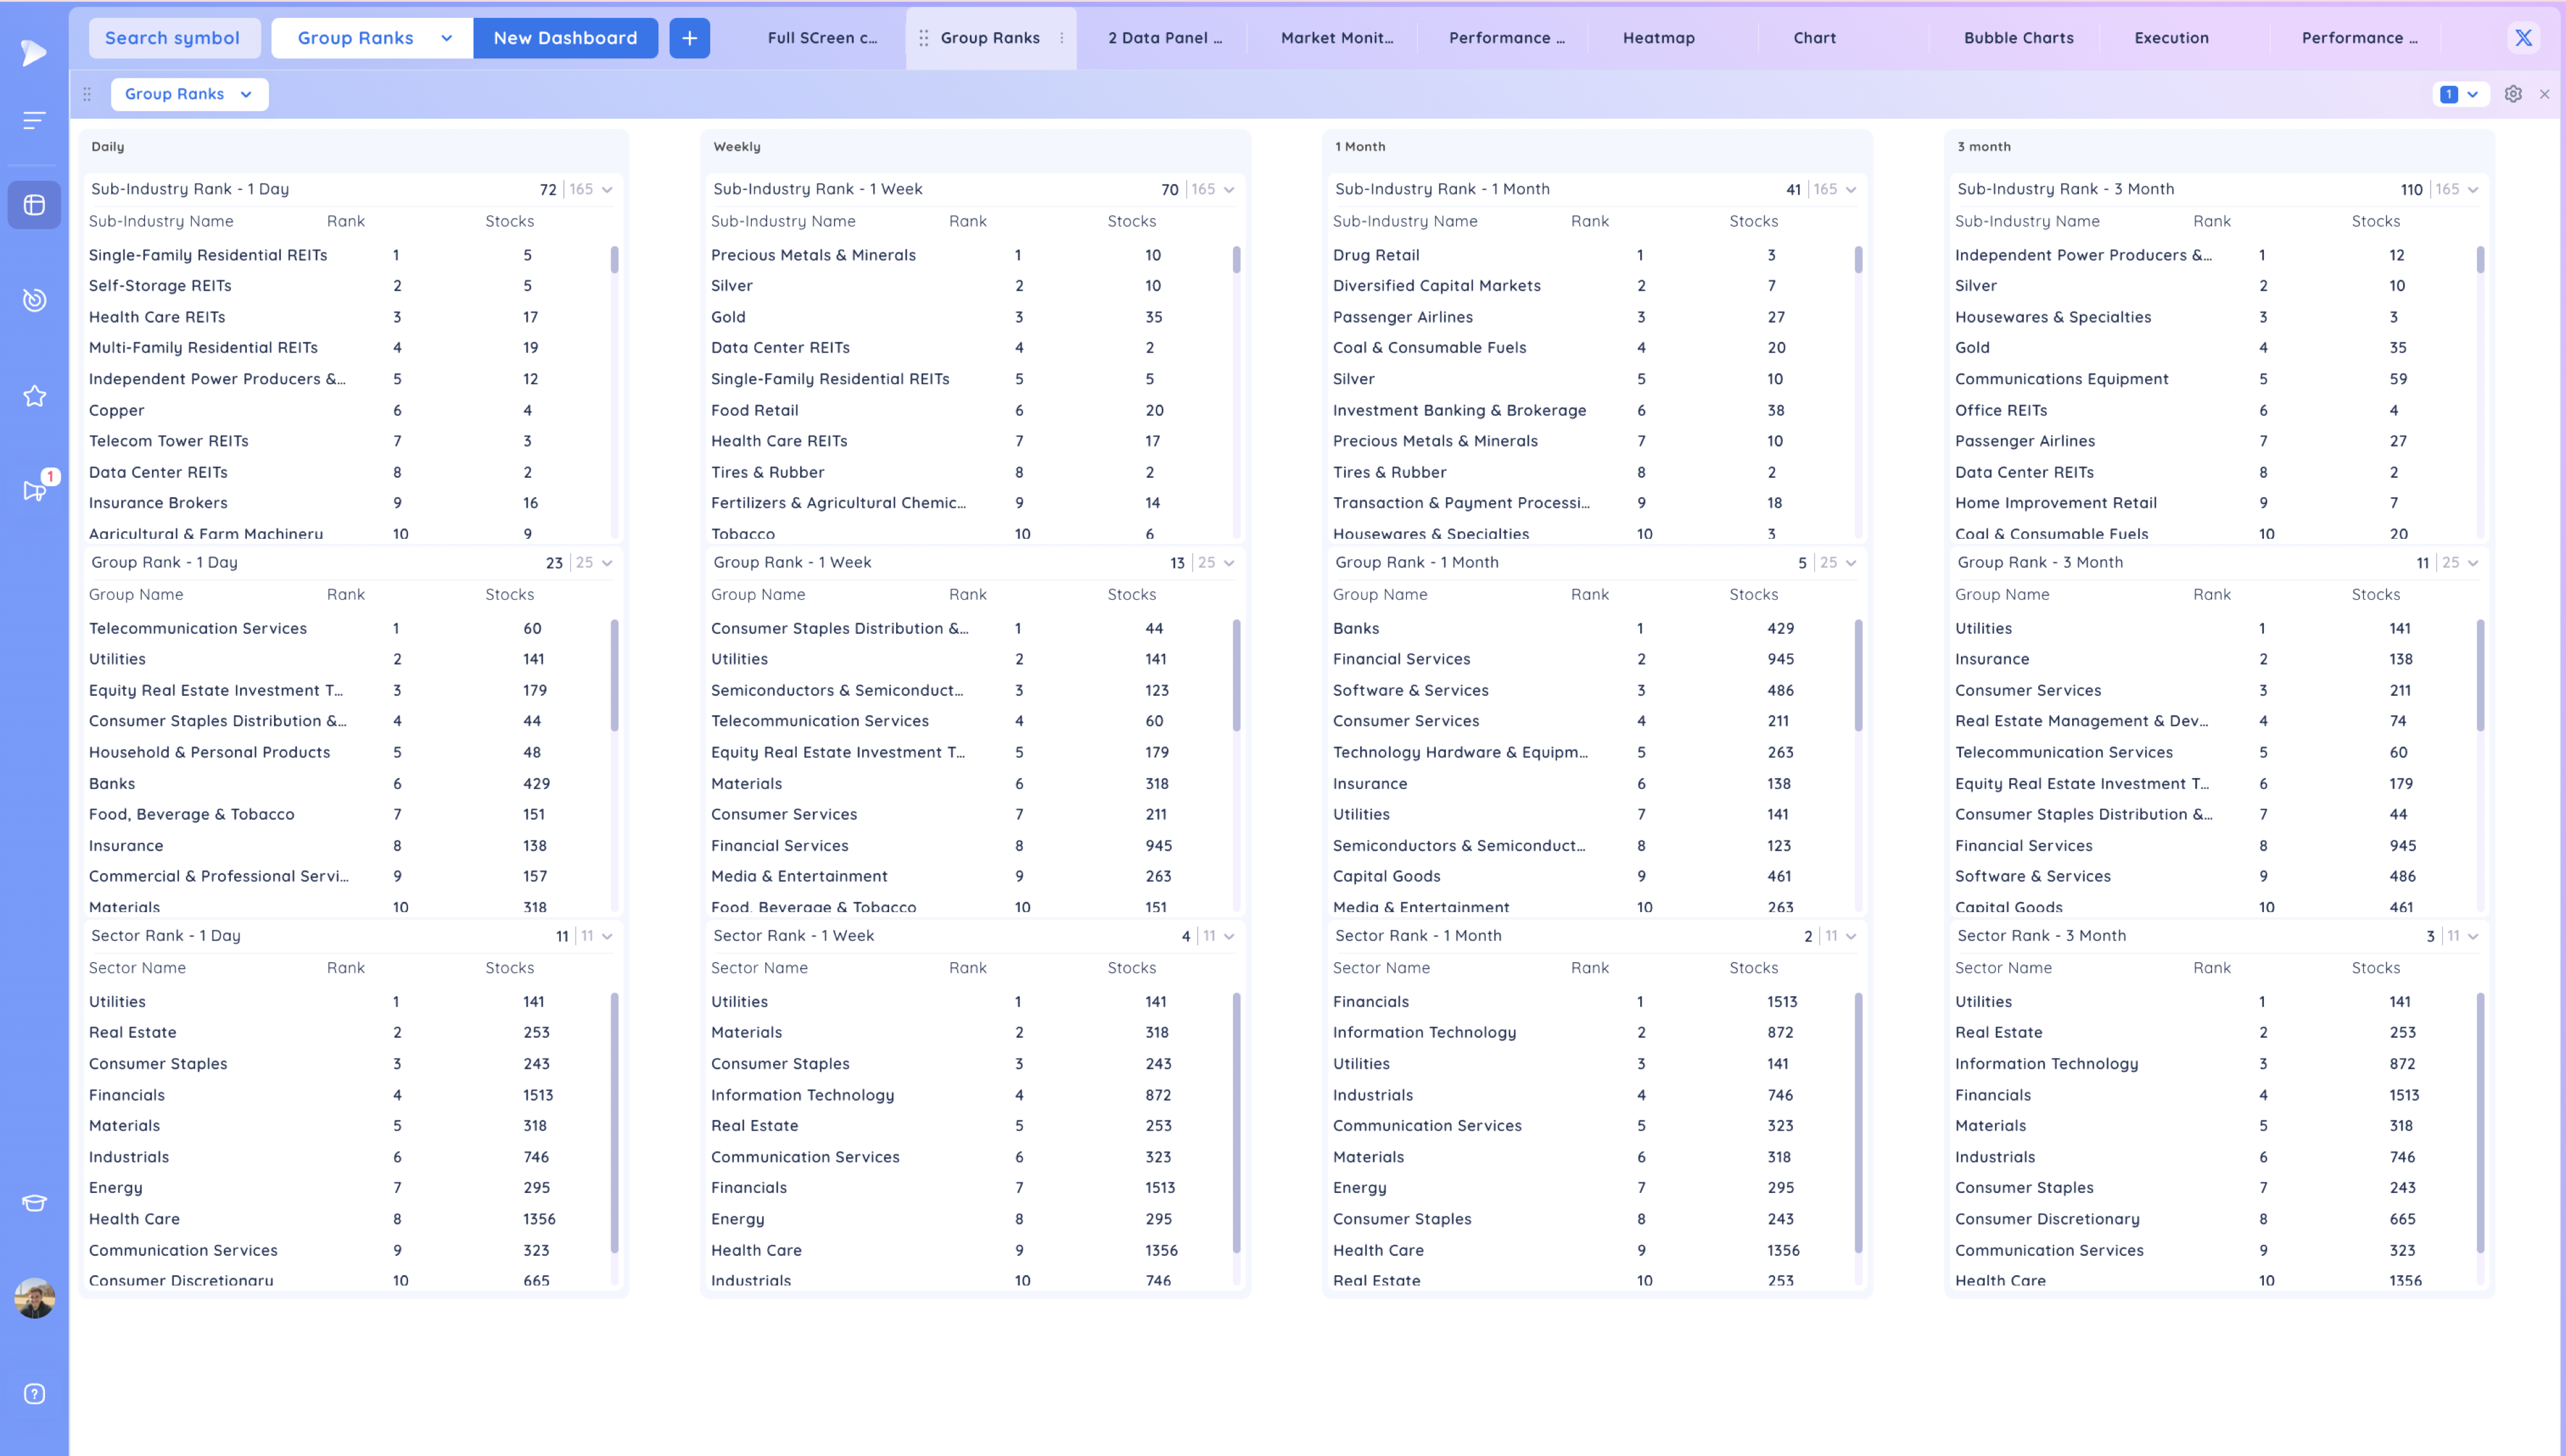This screenshot has width=2566, height=1456.
Task: Open the announcements megaphone icon
Action: [34, 490]
